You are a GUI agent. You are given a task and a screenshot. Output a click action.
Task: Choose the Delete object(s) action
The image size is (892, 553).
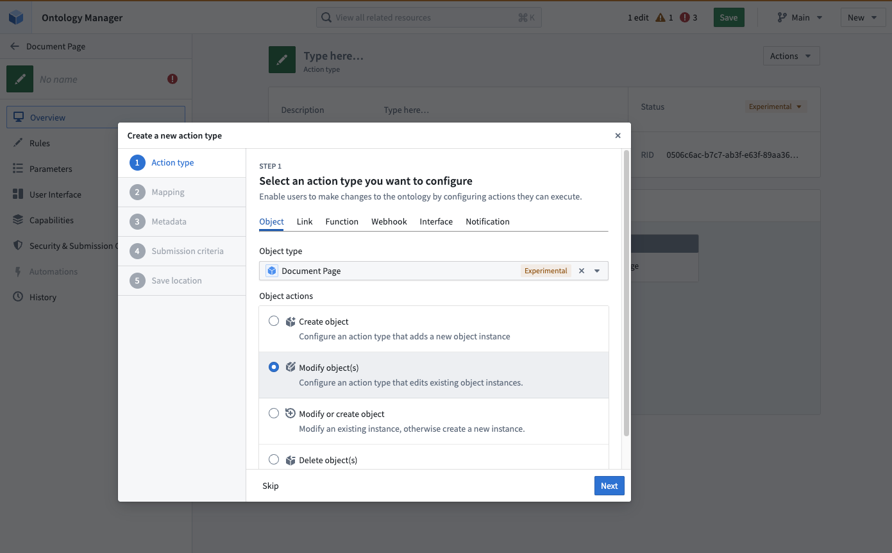[274, 459]
